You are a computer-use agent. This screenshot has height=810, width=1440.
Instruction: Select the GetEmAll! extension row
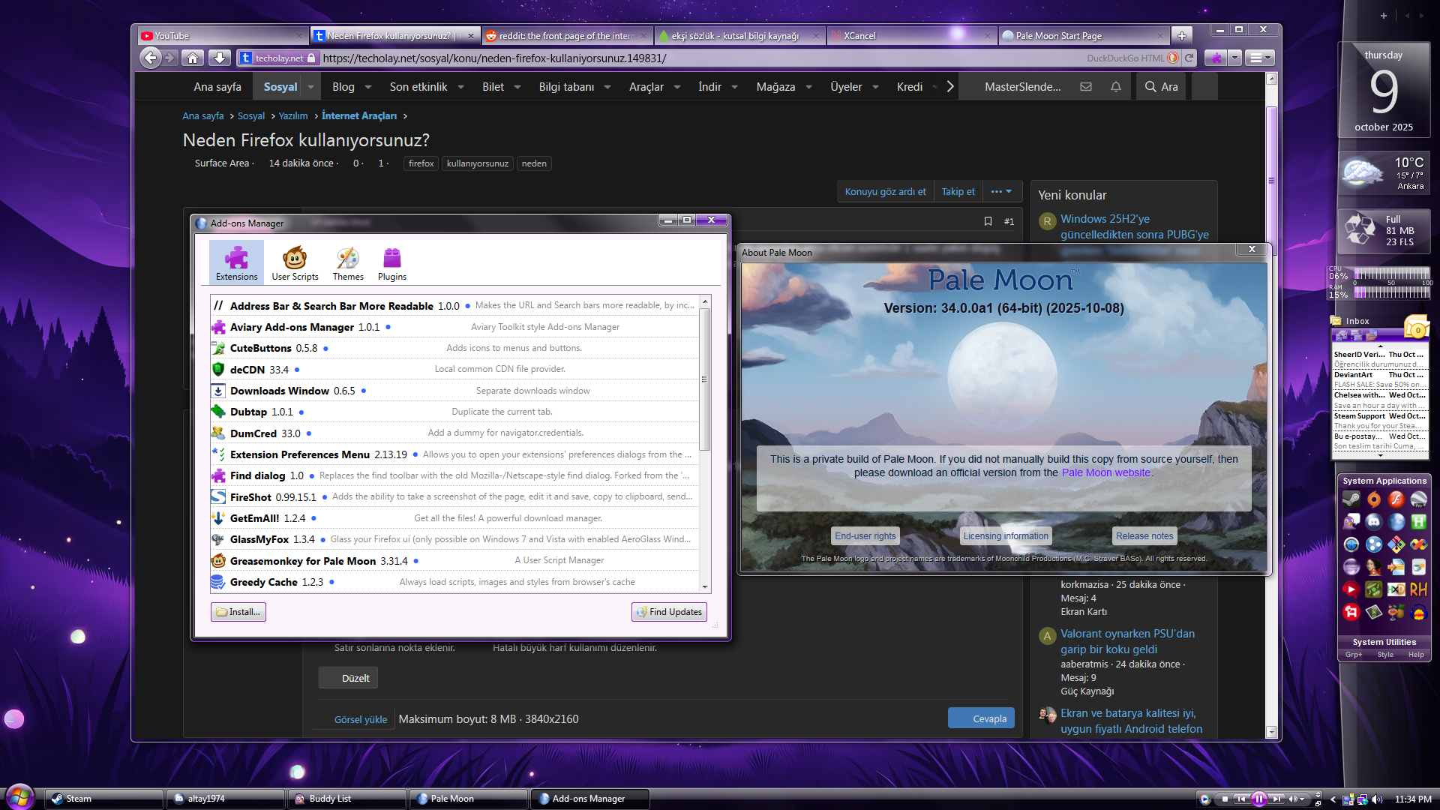pyautogui.click(x=454, y=518)
